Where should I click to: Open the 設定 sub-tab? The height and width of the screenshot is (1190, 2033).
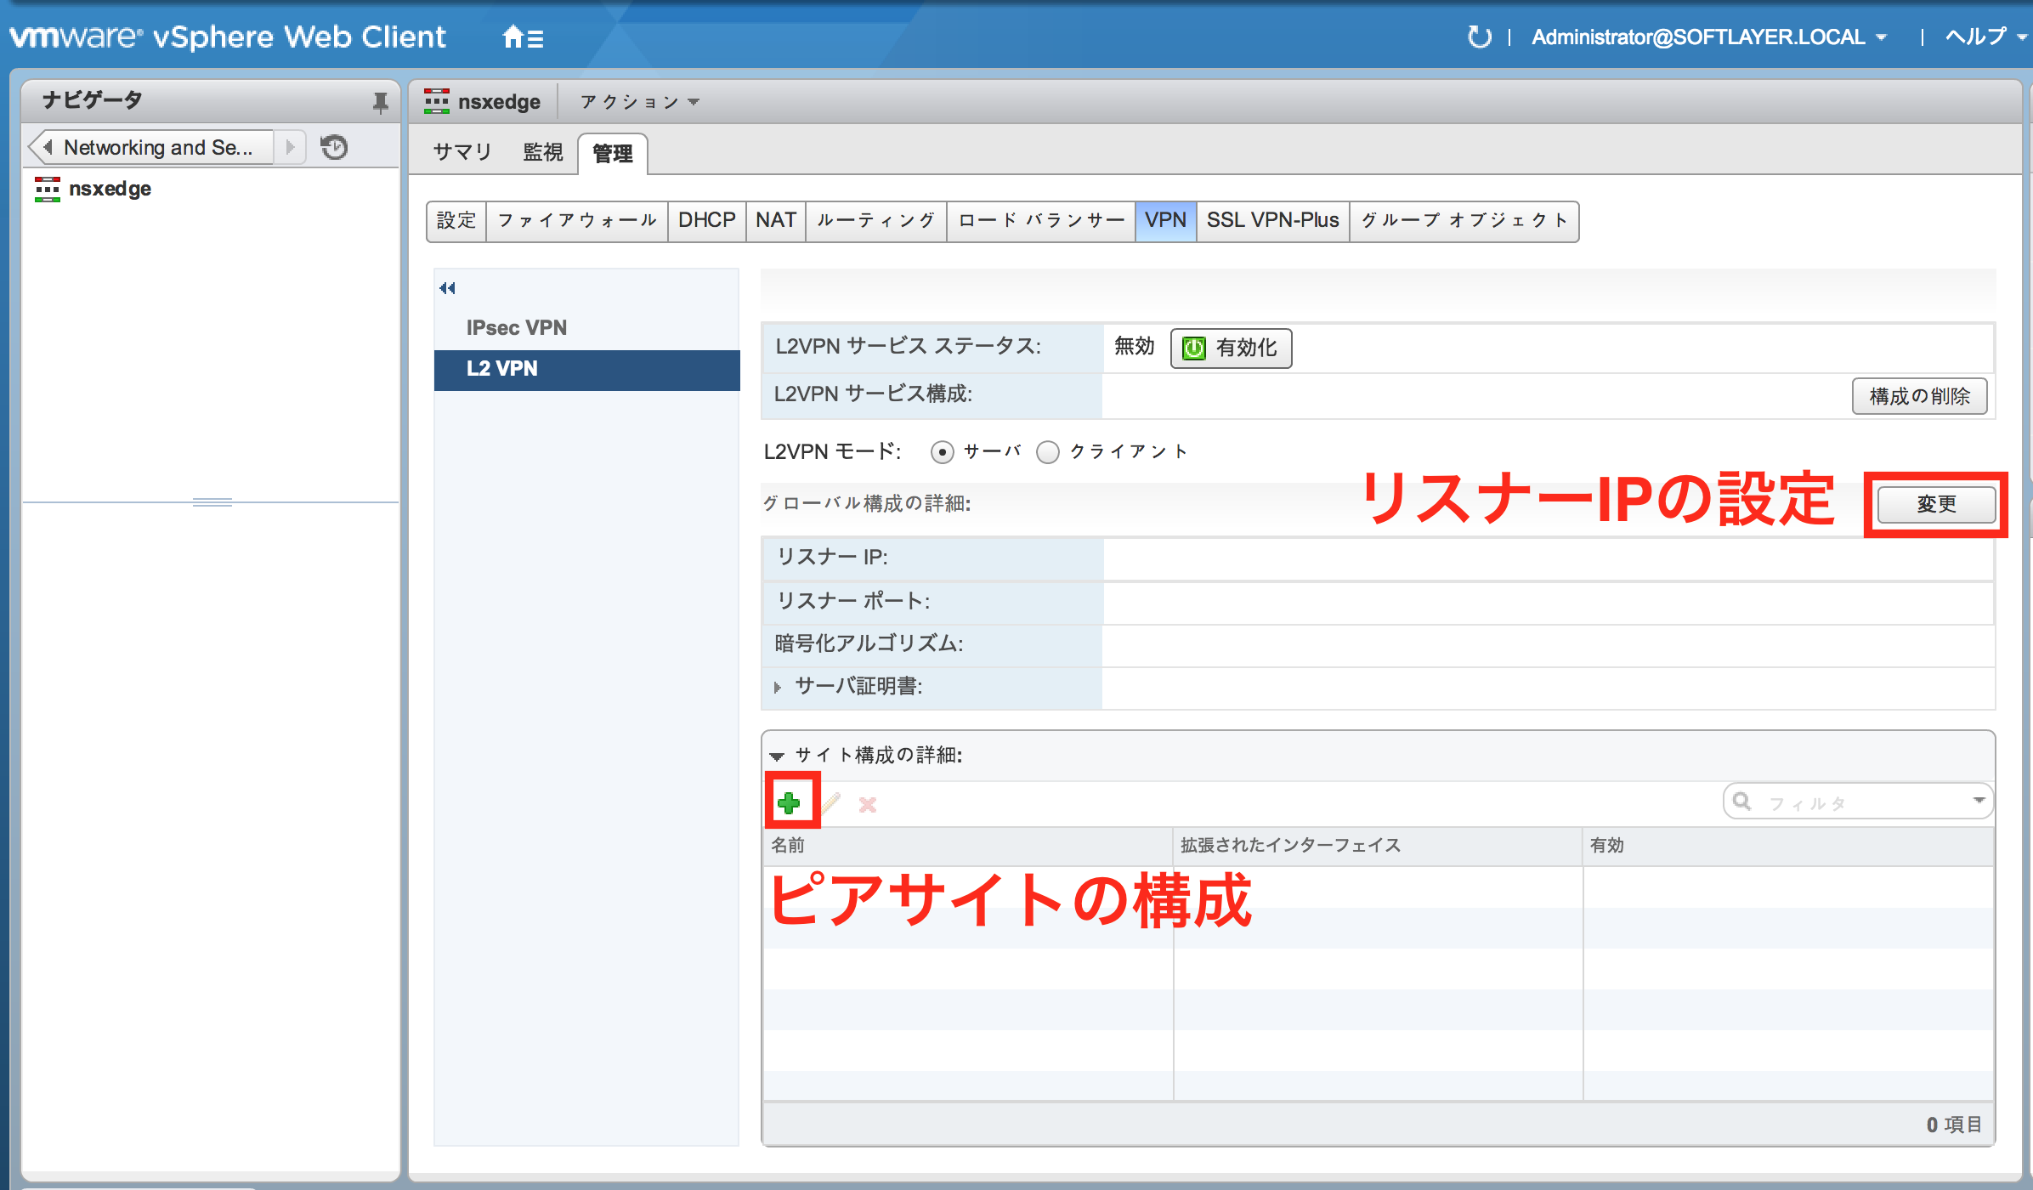point(456,221)
